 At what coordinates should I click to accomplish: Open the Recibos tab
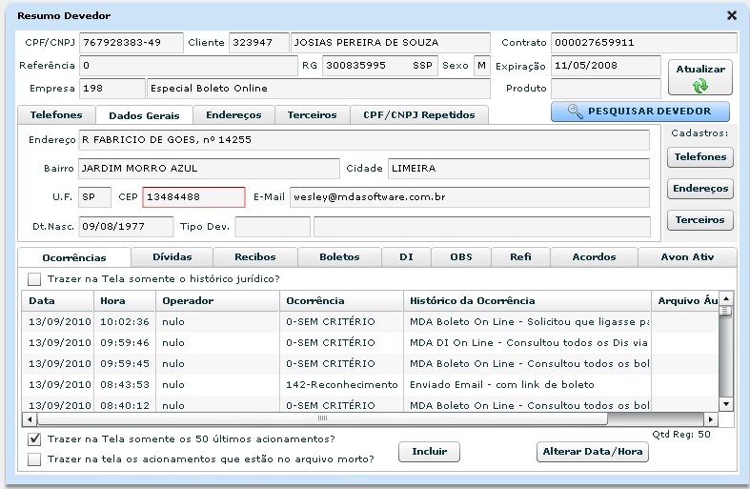pos(255,257)
